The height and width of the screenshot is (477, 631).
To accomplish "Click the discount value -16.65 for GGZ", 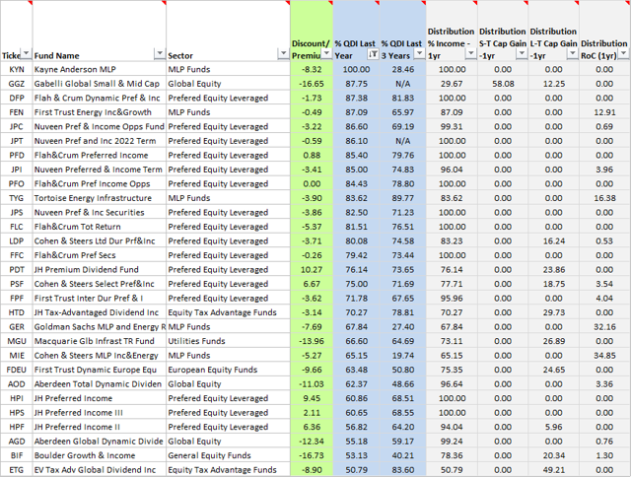I will tap(312, 84).
